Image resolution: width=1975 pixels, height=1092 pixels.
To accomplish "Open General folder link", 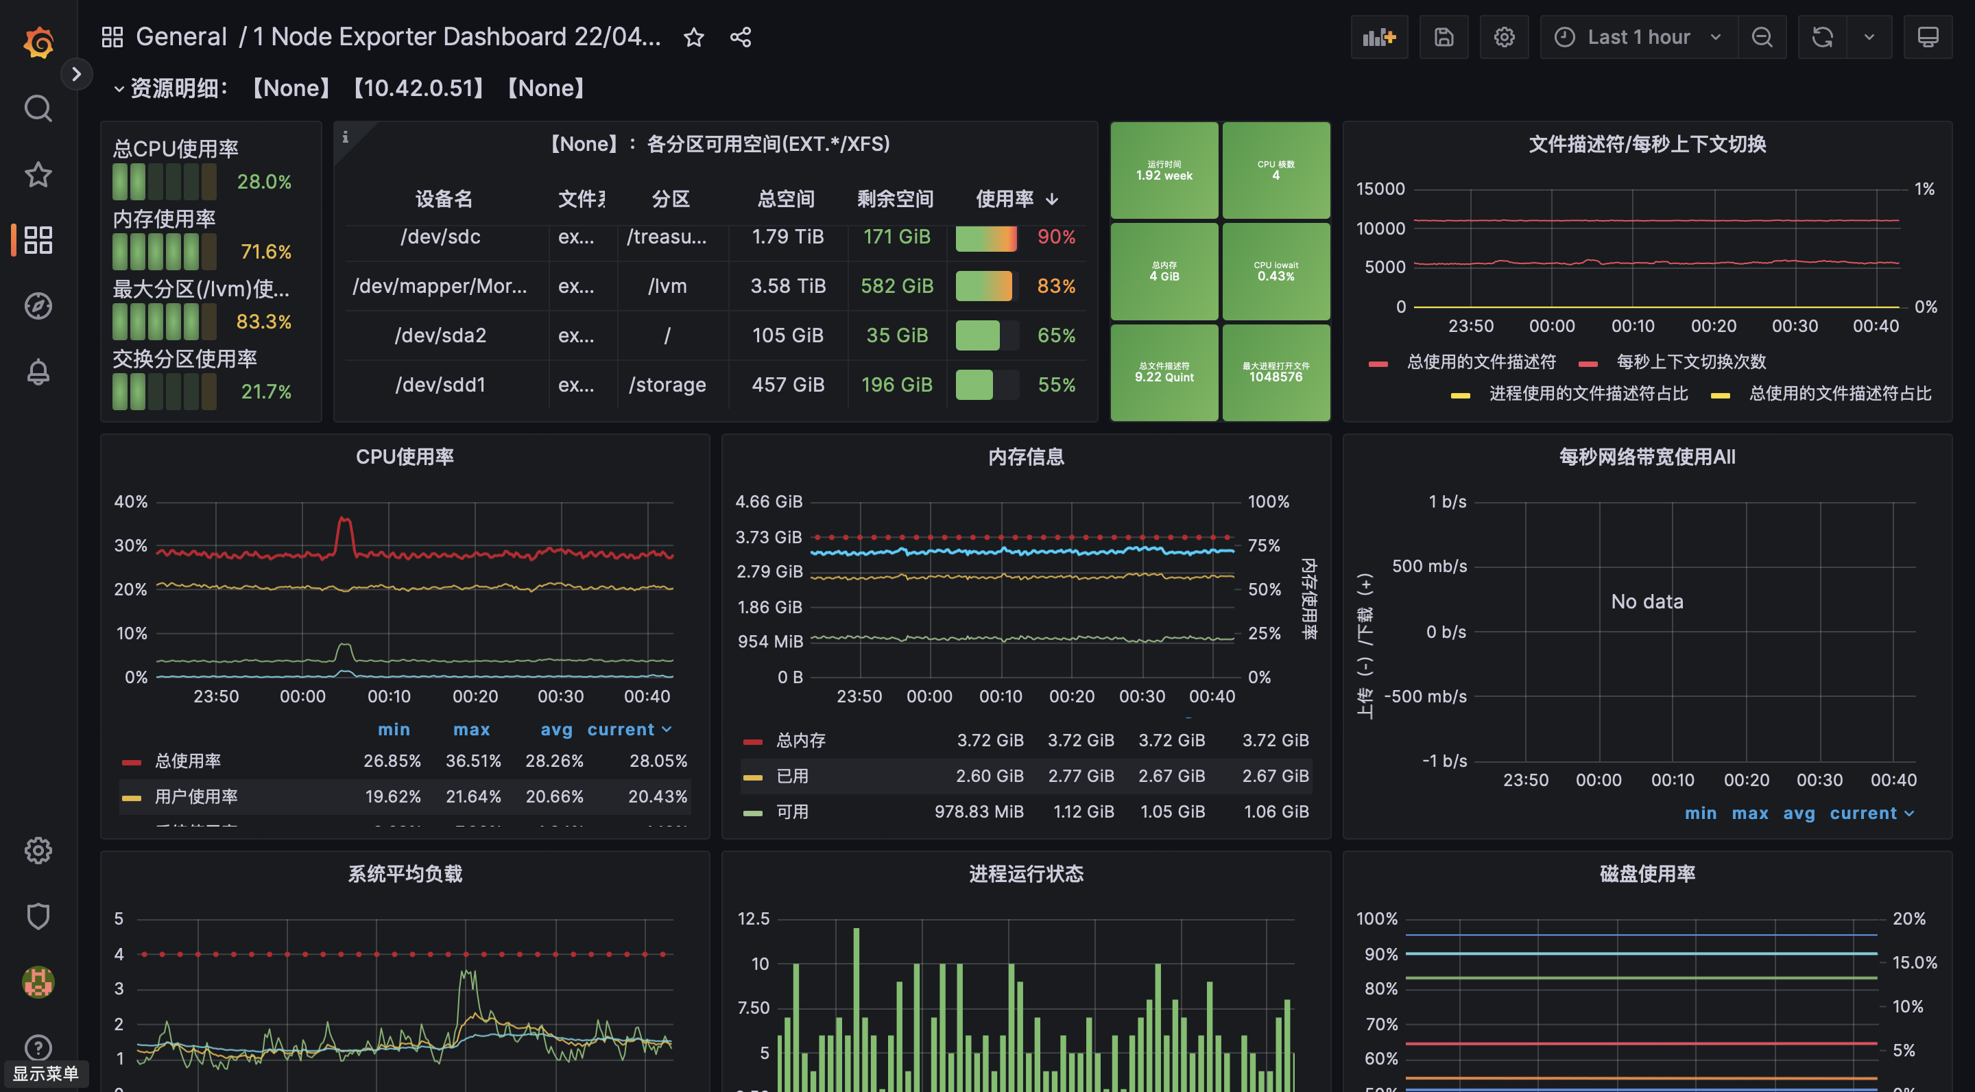I will point(181,36).
